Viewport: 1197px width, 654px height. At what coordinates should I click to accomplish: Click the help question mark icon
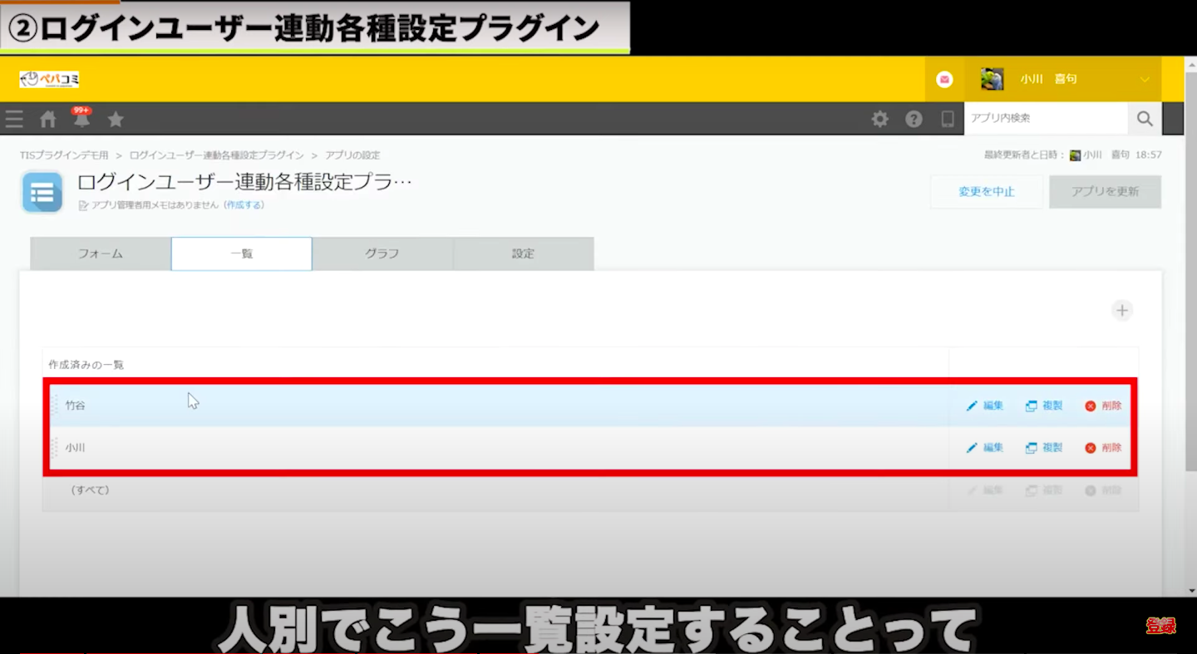(914, 120)
